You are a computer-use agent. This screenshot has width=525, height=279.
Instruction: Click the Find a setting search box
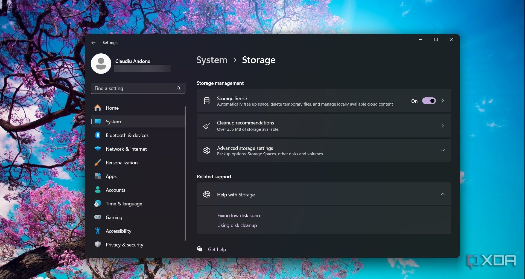(x=138, y=88)
